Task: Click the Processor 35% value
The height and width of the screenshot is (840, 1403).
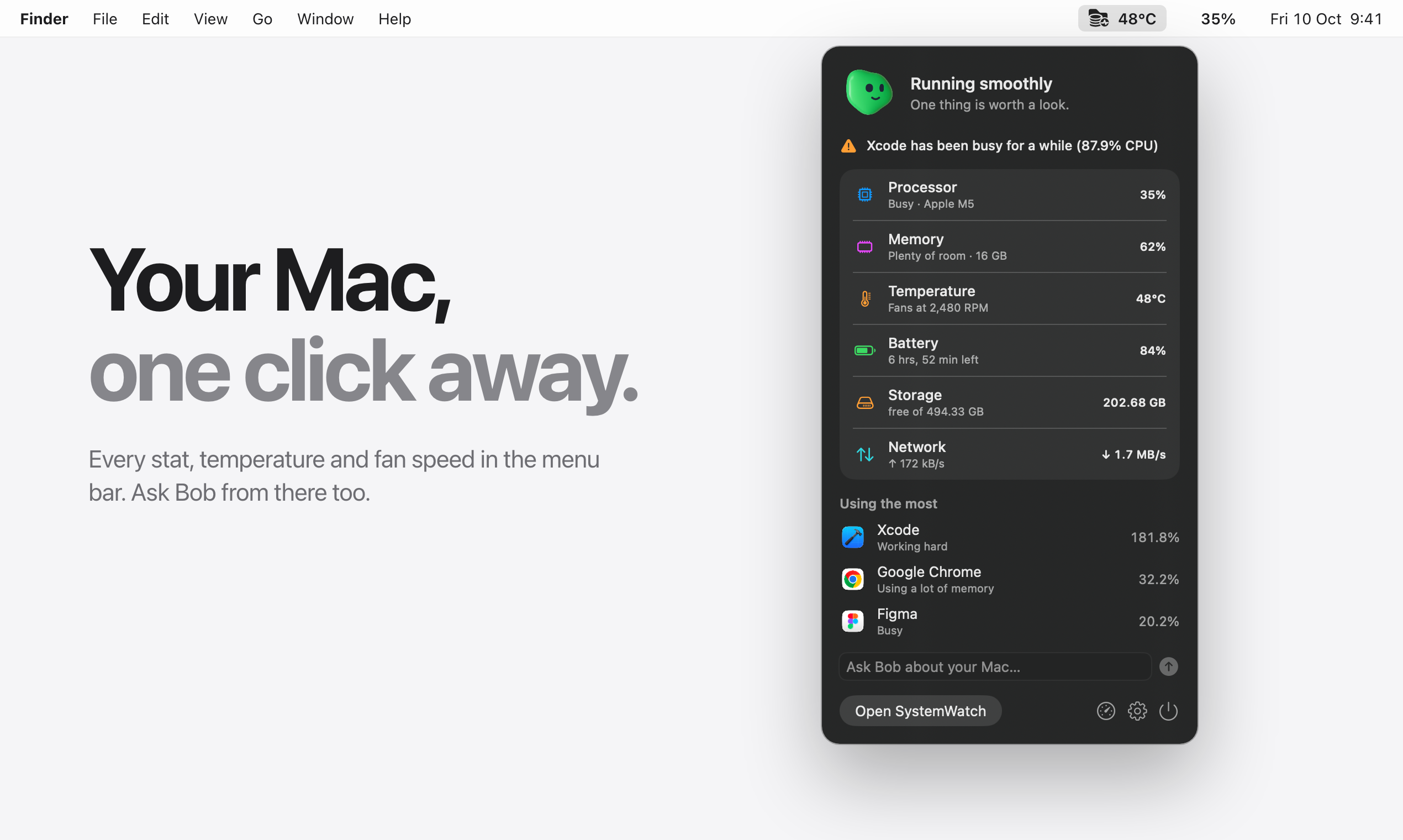Action: (x=1152, y=195)
